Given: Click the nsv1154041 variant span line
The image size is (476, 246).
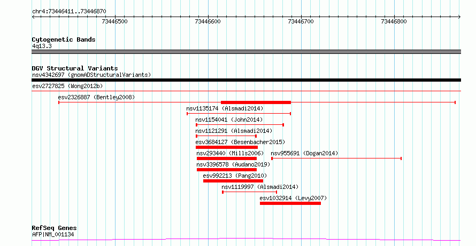Looking at the screenshot, I should click(240, 124).
